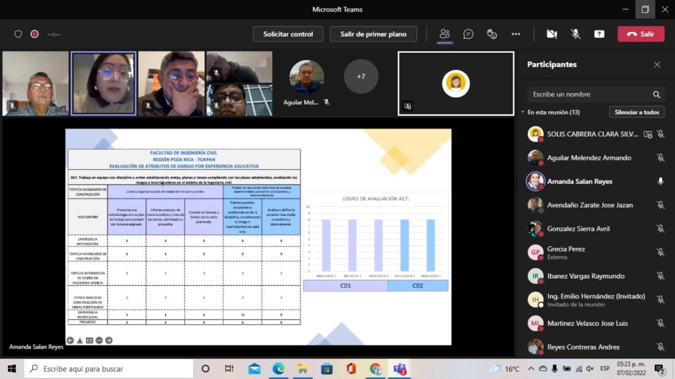The width and height of the screenshot is (675, 379).
Task: Open the reactions menu in the toolbar
Action: [x=492, y=34]
